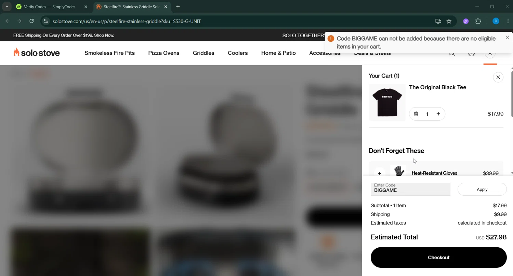Add Heat-Resistant Gloves with plus icon
Viewport: 513px width, 276px height.
(x=380, y=173)
